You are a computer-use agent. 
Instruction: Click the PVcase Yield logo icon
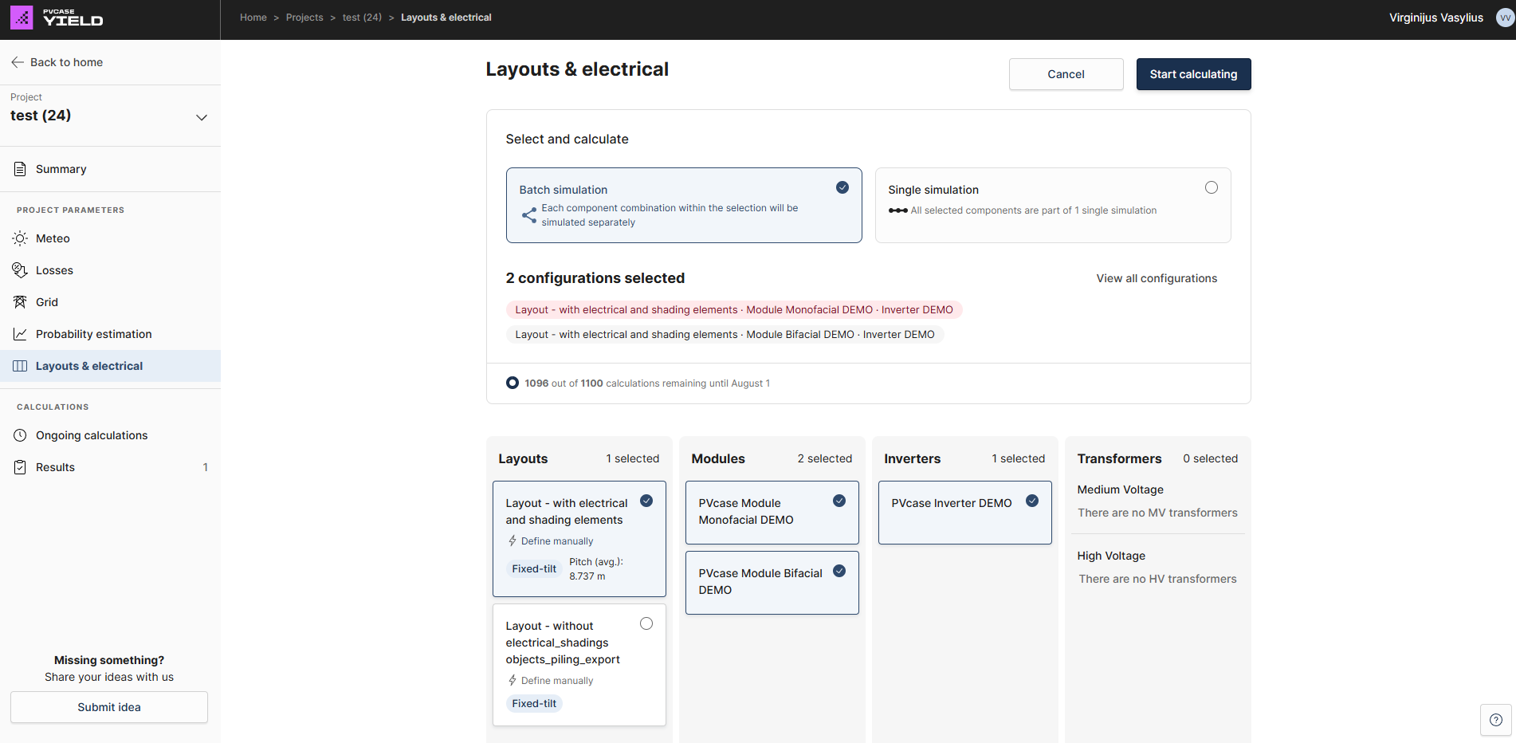pyautogui.click(x=22, y=18)
